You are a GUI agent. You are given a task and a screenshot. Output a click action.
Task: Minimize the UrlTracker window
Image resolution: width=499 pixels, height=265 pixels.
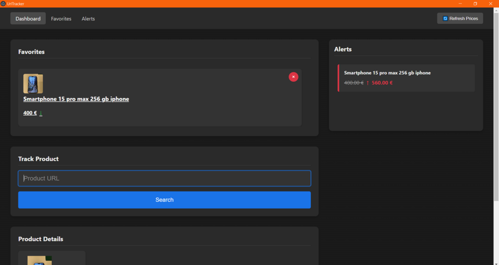(460, 4)
